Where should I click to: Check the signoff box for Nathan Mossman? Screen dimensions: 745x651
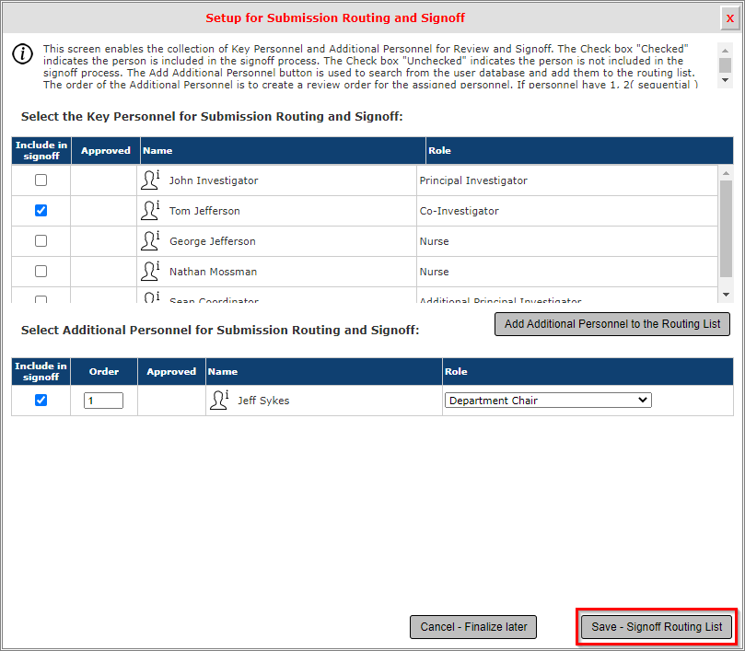[41, 272]
